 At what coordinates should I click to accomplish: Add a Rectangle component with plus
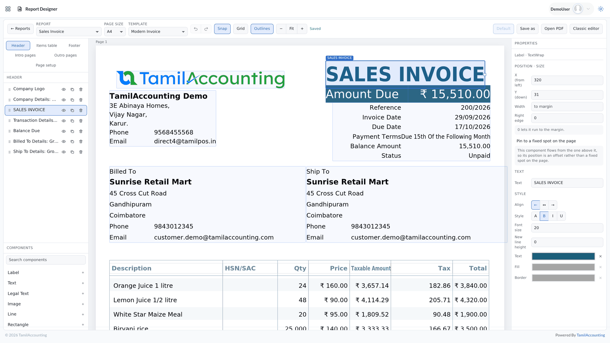coord(83,325)
